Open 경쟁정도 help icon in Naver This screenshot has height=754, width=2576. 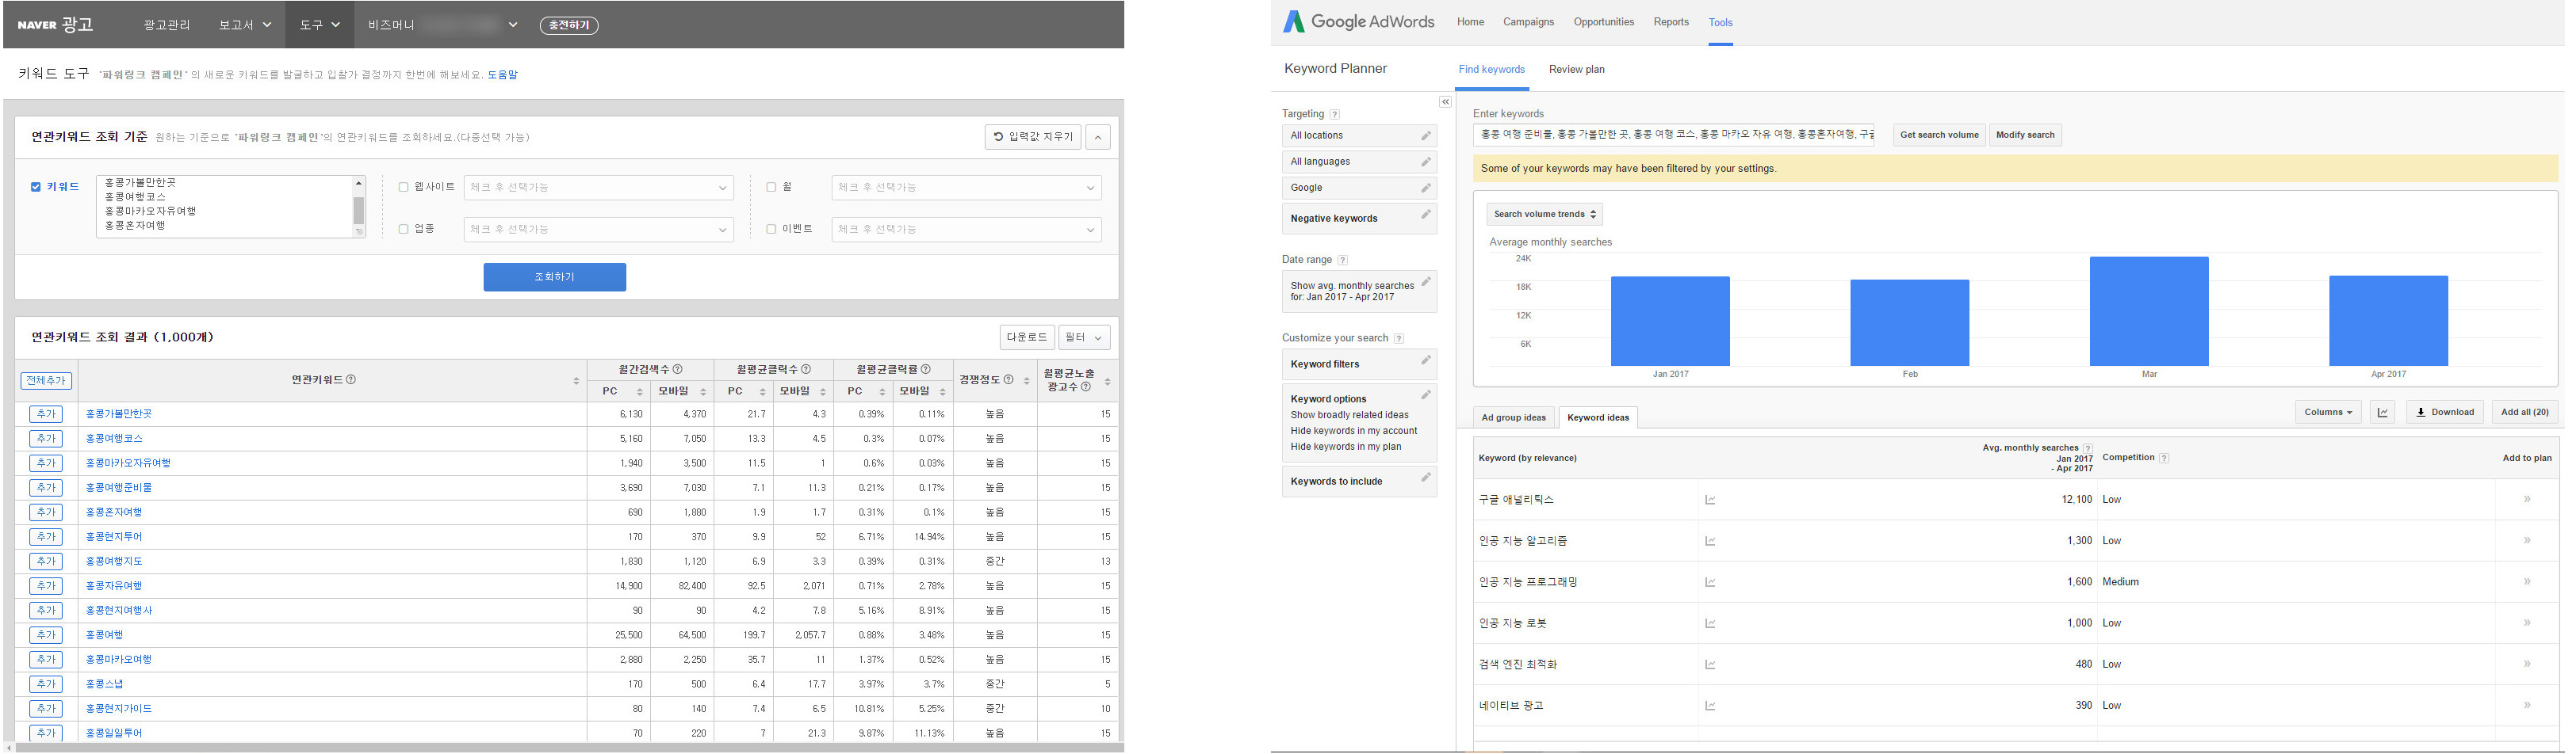(x=1008, y=379)
